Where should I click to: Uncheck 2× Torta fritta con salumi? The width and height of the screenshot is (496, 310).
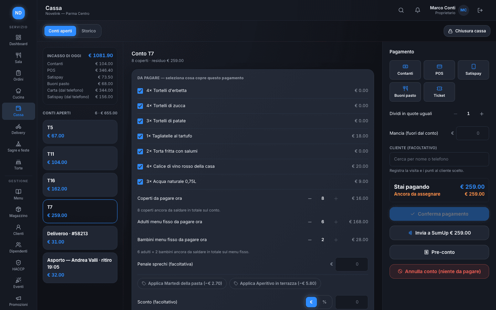140,152
